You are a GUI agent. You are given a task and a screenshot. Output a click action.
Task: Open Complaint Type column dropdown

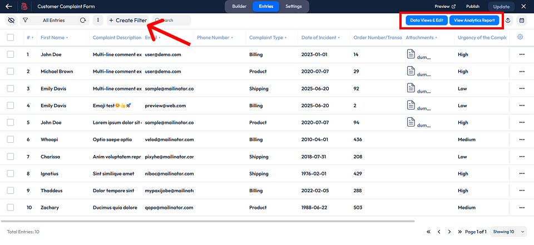point(286,38)
